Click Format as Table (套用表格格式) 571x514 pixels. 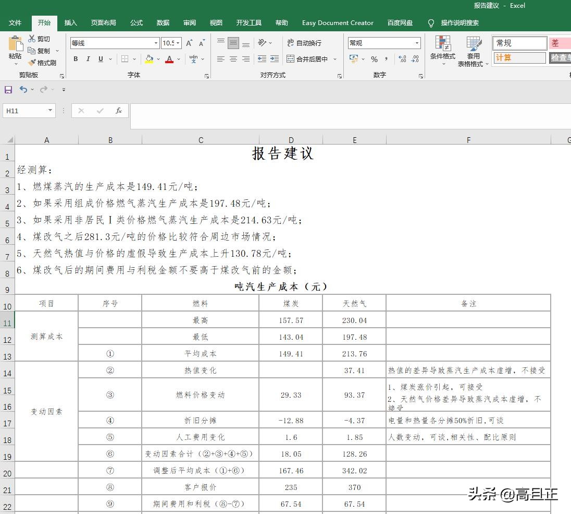(x=473, y=51)
